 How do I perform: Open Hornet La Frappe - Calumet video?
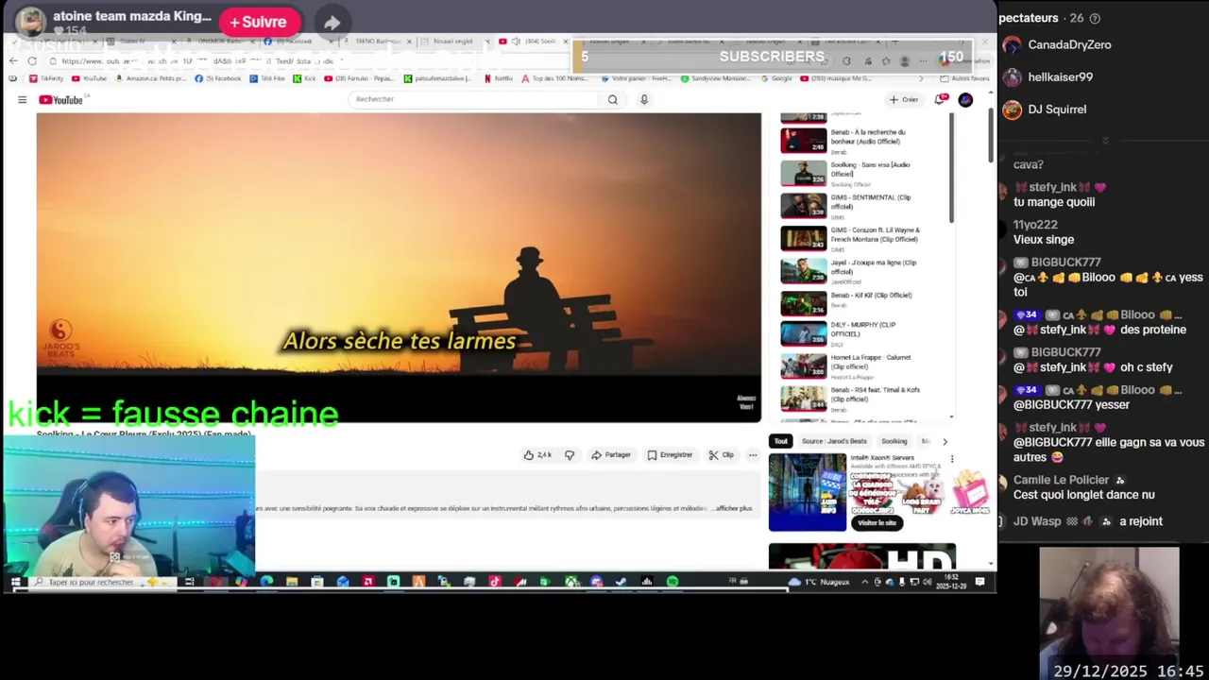coord(850,366)
